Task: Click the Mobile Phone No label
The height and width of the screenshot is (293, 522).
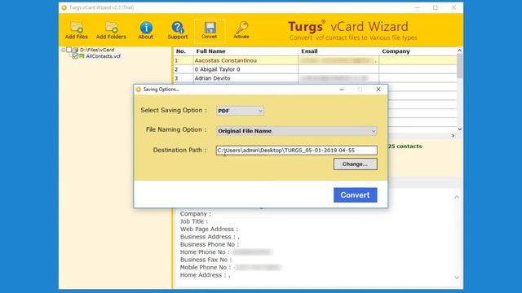Action: (206, 268)
